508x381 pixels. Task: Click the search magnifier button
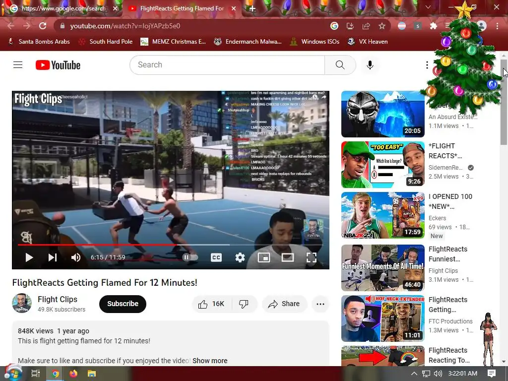point(340,65)
